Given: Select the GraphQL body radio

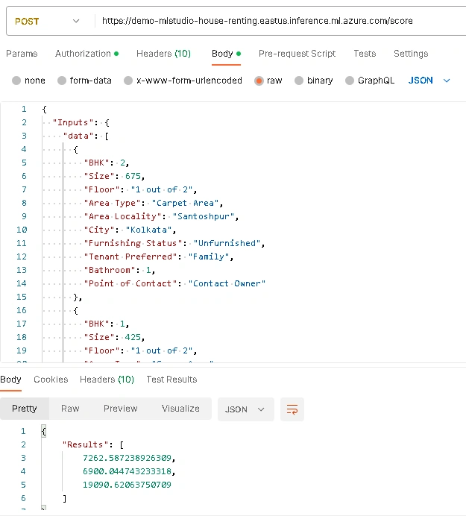Looking at the screenshot, I should pyautogui.click(x=350, y=81).
